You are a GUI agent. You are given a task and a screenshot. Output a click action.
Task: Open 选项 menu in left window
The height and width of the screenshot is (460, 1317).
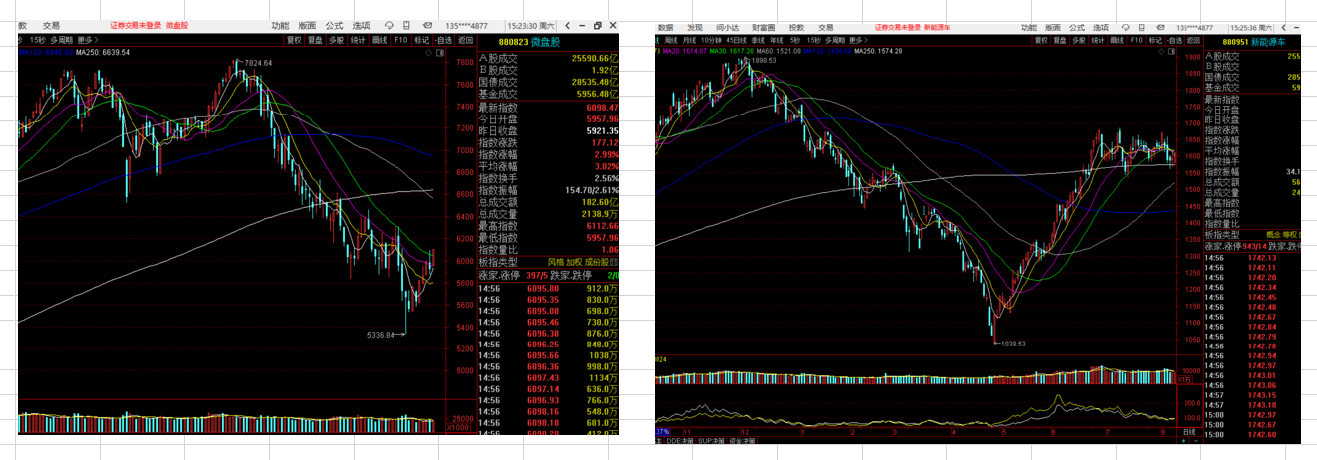(x=361, y=26)
